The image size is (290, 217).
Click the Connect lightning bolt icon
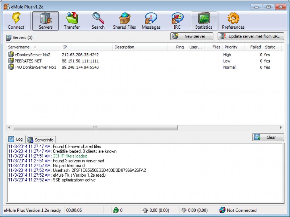tap(16, 18)
